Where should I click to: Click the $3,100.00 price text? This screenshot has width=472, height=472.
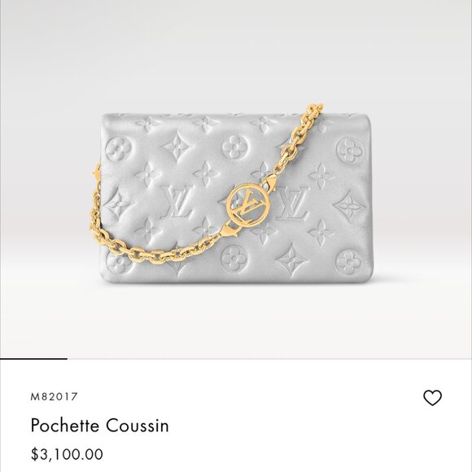[67, 454]
